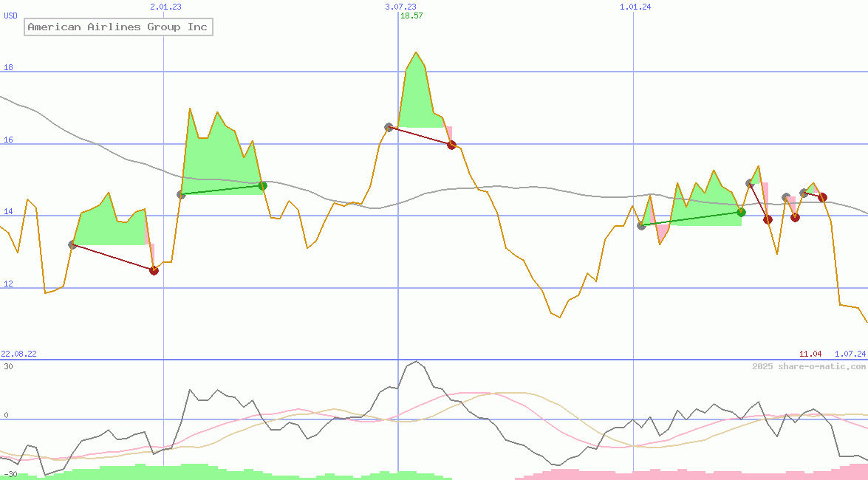Click the red 11.04 last price label
This screenshot has width=868, height=480.
click(x=810, y=354)
